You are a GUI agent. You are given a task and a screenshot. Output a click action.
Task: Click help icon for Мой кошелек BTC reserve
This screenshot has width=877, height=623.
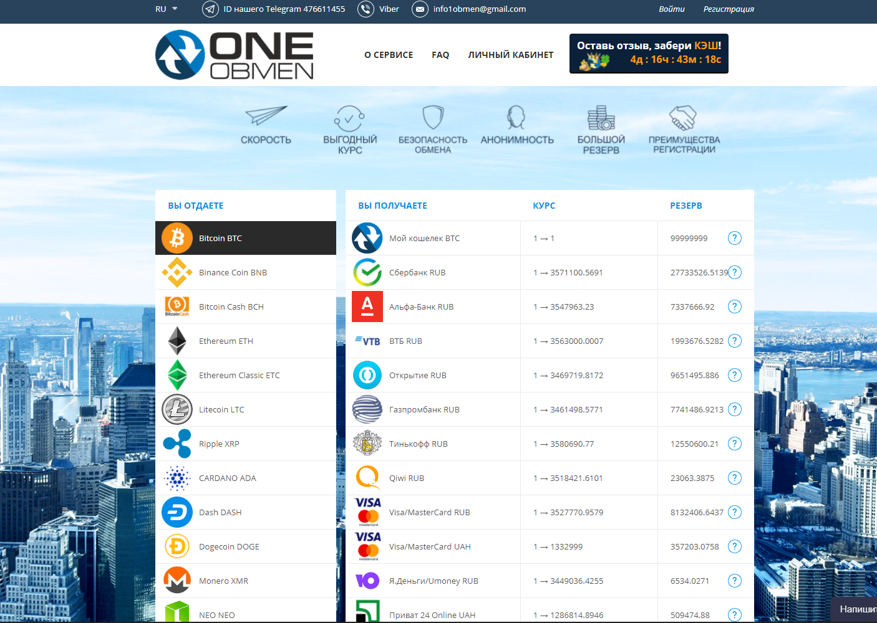tap(735, 238)
